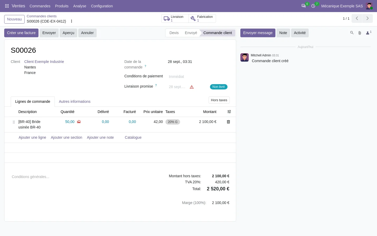
Task: Open the Produits menu
Action: pyautogui.click(x=62, y=6)
